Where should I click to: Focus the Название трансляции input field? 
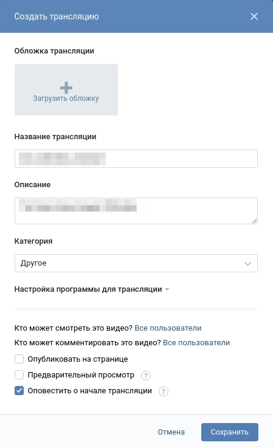(x=136, y=159)
